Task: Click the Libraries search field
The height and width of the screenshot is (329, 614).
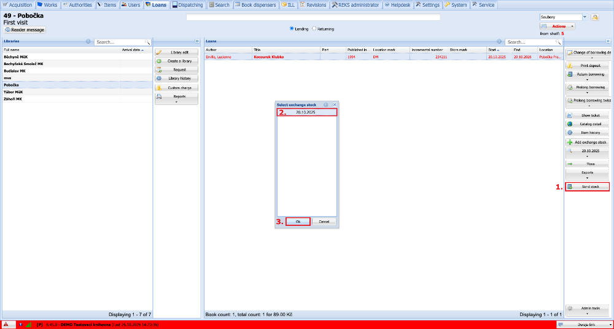Action: click(120, 42)
